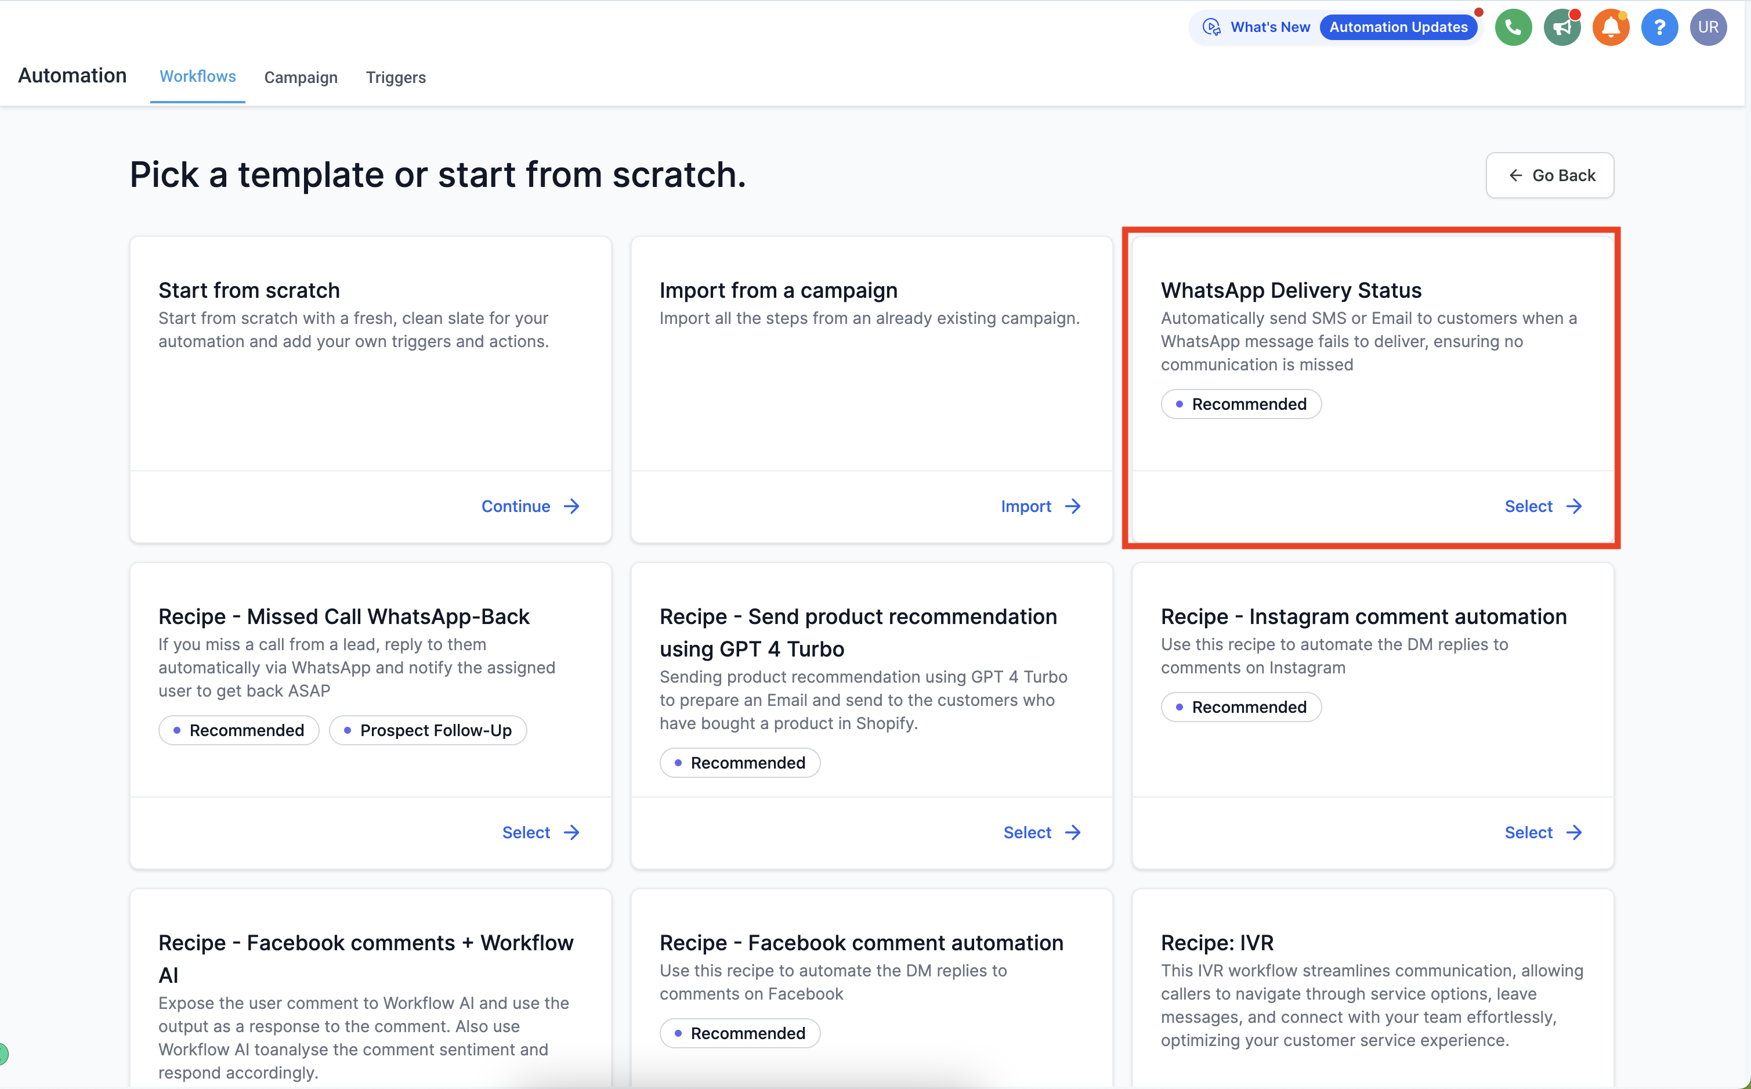Screen dimensions: 1751x1089
Task: Click Recommended tag on Facebook comment automation
Action: (740, 1033)
